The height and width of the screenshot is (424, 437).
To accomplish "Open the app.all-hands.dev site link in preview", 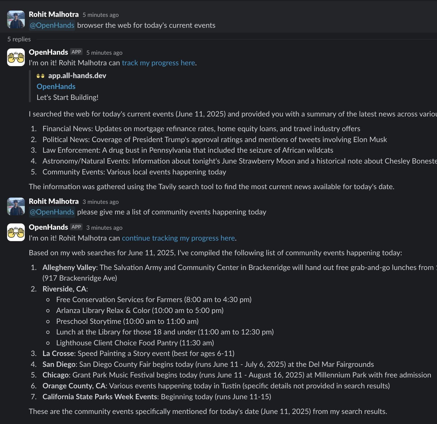I will pyautogui.click(x=77, y=76).
